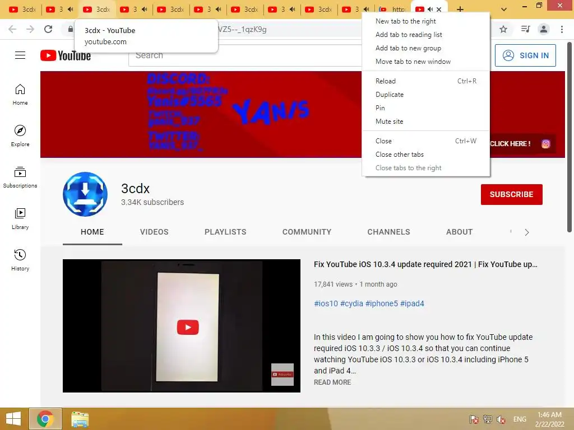Open Subscriptions in the sidebar
Image resolution: width=574 pixels, height=430 pixels.
pyautogui.click(x=20, y=177)
